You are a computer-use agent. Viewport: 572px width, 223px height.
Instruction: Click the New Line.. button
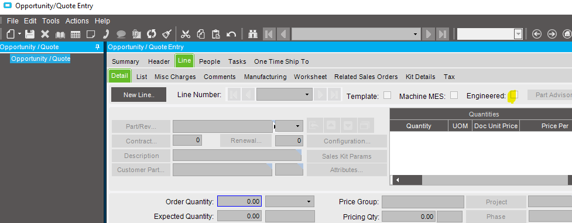coord(139,95)
